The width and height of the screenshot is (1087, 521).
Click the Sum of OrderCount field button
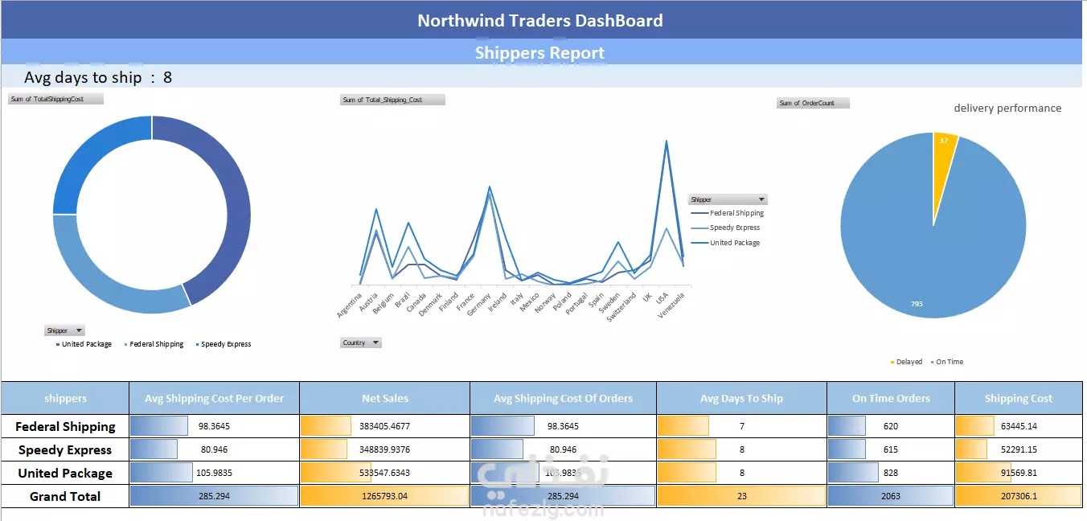point(813,103)
